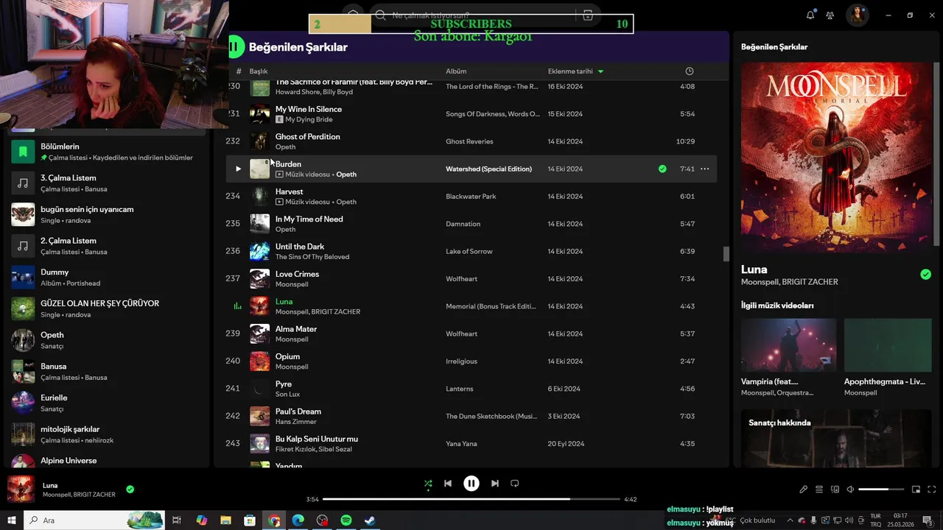Open the notifications bell icon
The height and width of the screenshot is (530, 943).
click(x=810, y=15)
